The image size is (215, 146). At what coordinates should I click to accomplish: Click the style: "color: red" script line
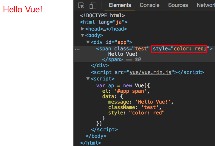[x=136, y=113]
